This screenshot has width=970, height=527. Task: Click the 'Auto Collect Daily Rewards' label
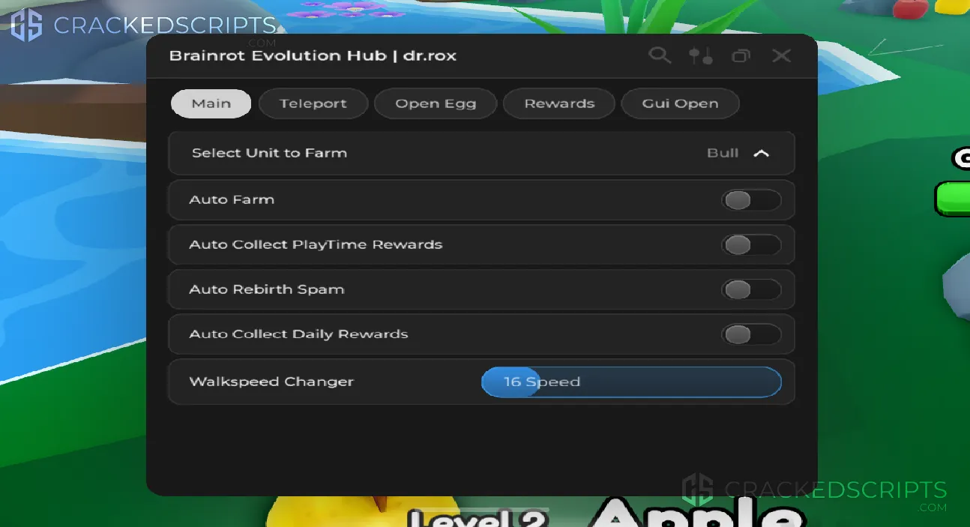click(x=298, y=334)
